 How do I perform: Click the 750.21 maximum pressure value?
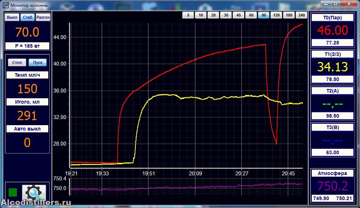point(344,198)
